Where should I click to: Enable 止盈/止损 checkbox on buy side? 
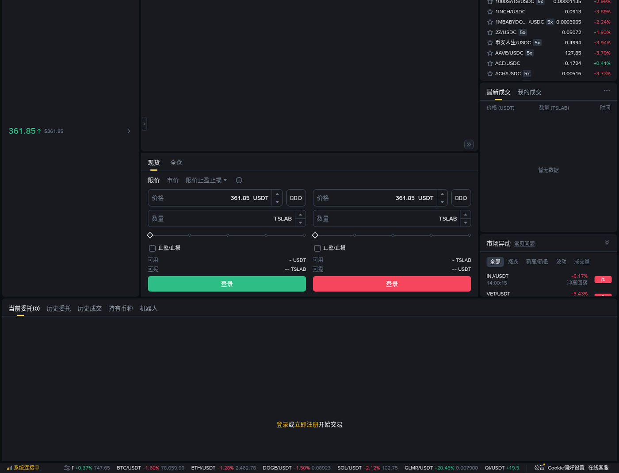coord(152,248)
